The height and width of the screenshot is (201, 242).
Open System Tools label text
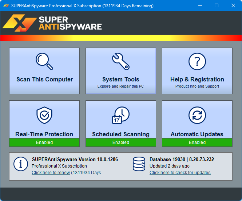click(x=121, y=79)
